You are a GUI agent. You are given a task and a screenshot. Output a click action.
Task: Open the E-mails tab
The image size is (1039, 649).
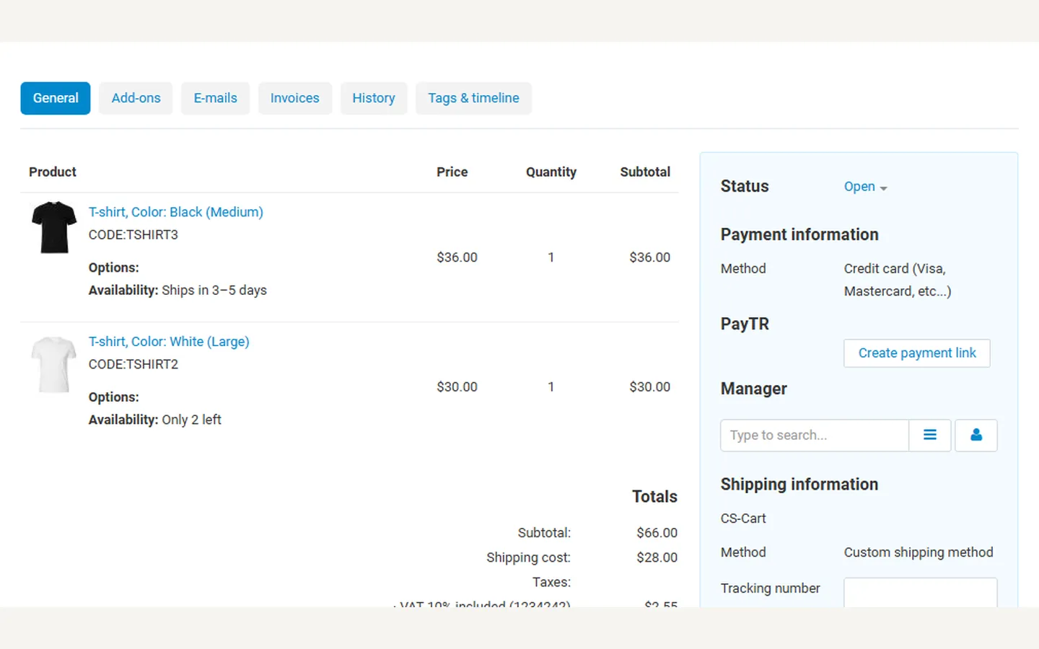coord(215,98)
